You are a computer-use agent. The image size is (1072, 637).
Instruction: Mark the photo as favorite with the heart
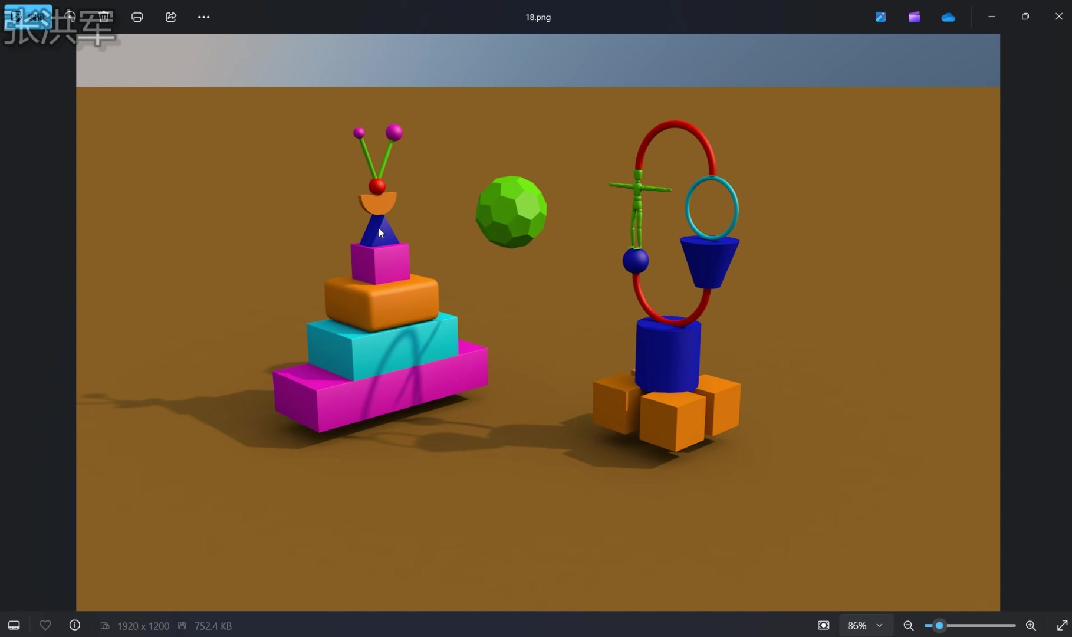[45, 625]
